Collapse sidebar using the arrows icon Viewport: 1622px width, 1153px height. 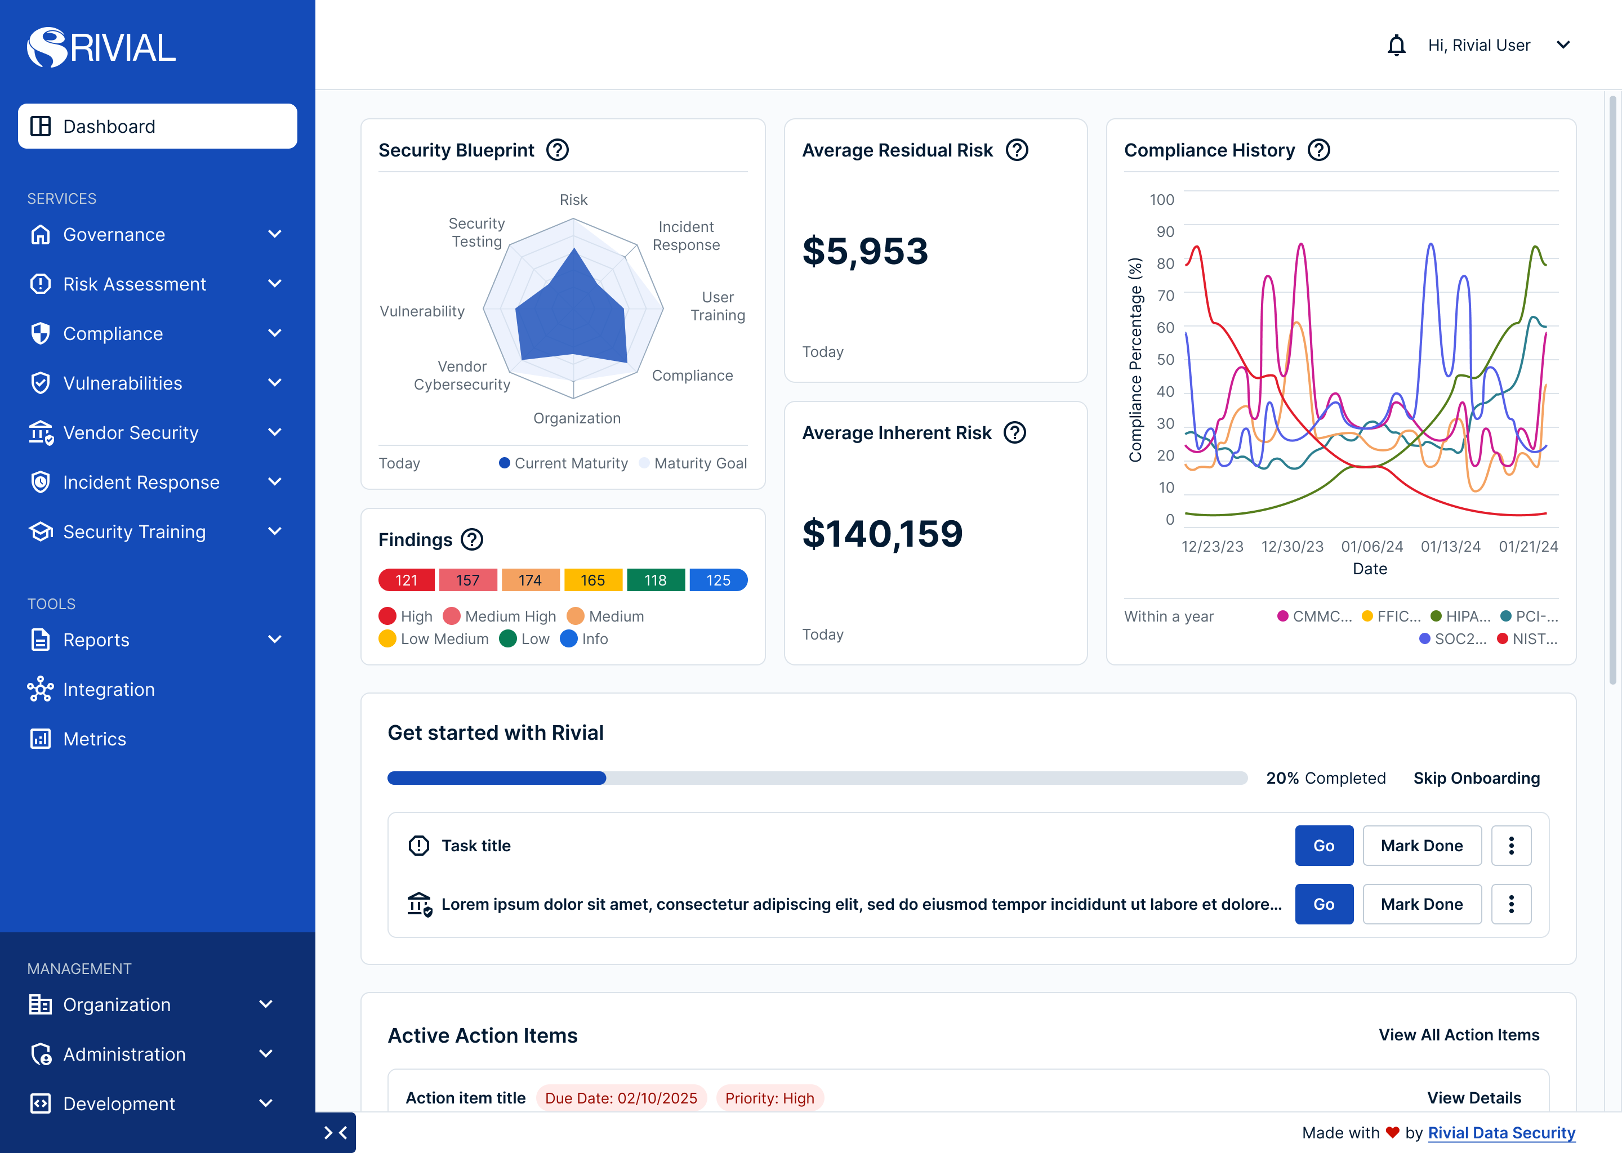335,1132
